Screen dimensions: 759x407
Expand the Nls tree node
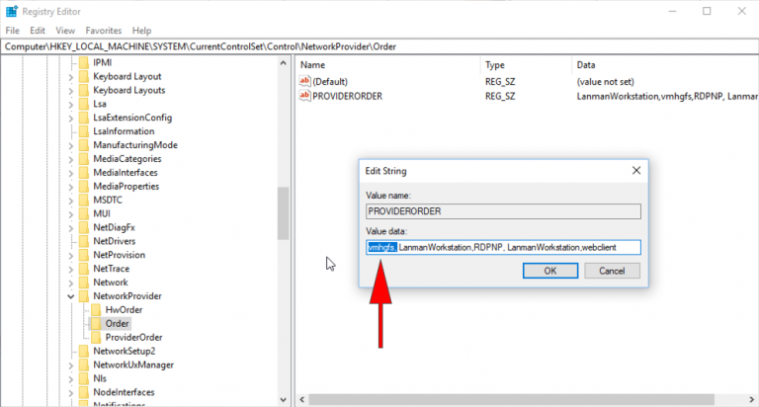tap(71, 378)
